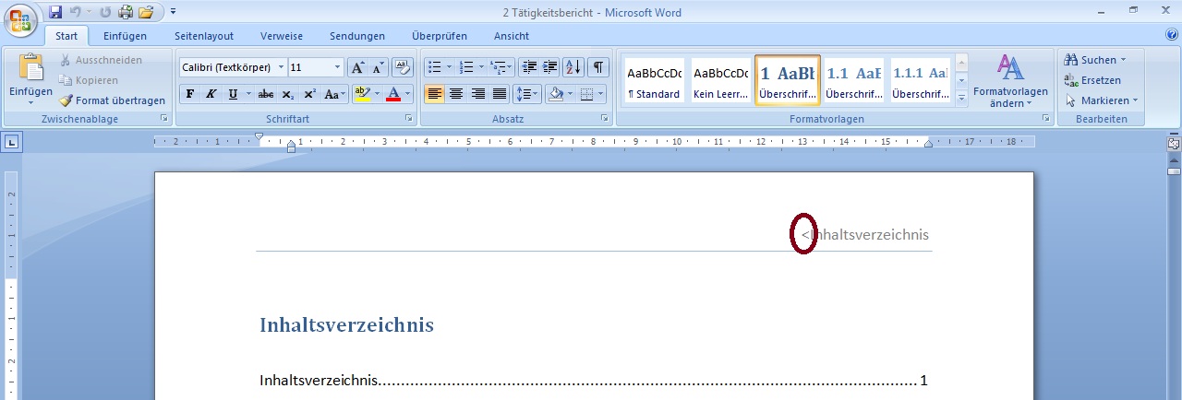Decrease the paragraph indent

coord(529,67)
